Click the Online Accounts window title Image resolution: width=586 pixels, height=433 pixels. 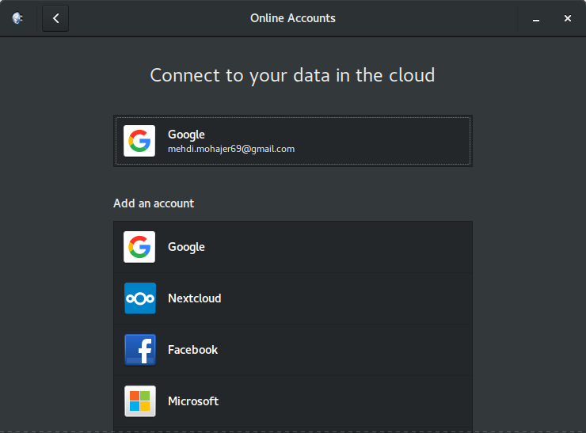tap(293, 18)
